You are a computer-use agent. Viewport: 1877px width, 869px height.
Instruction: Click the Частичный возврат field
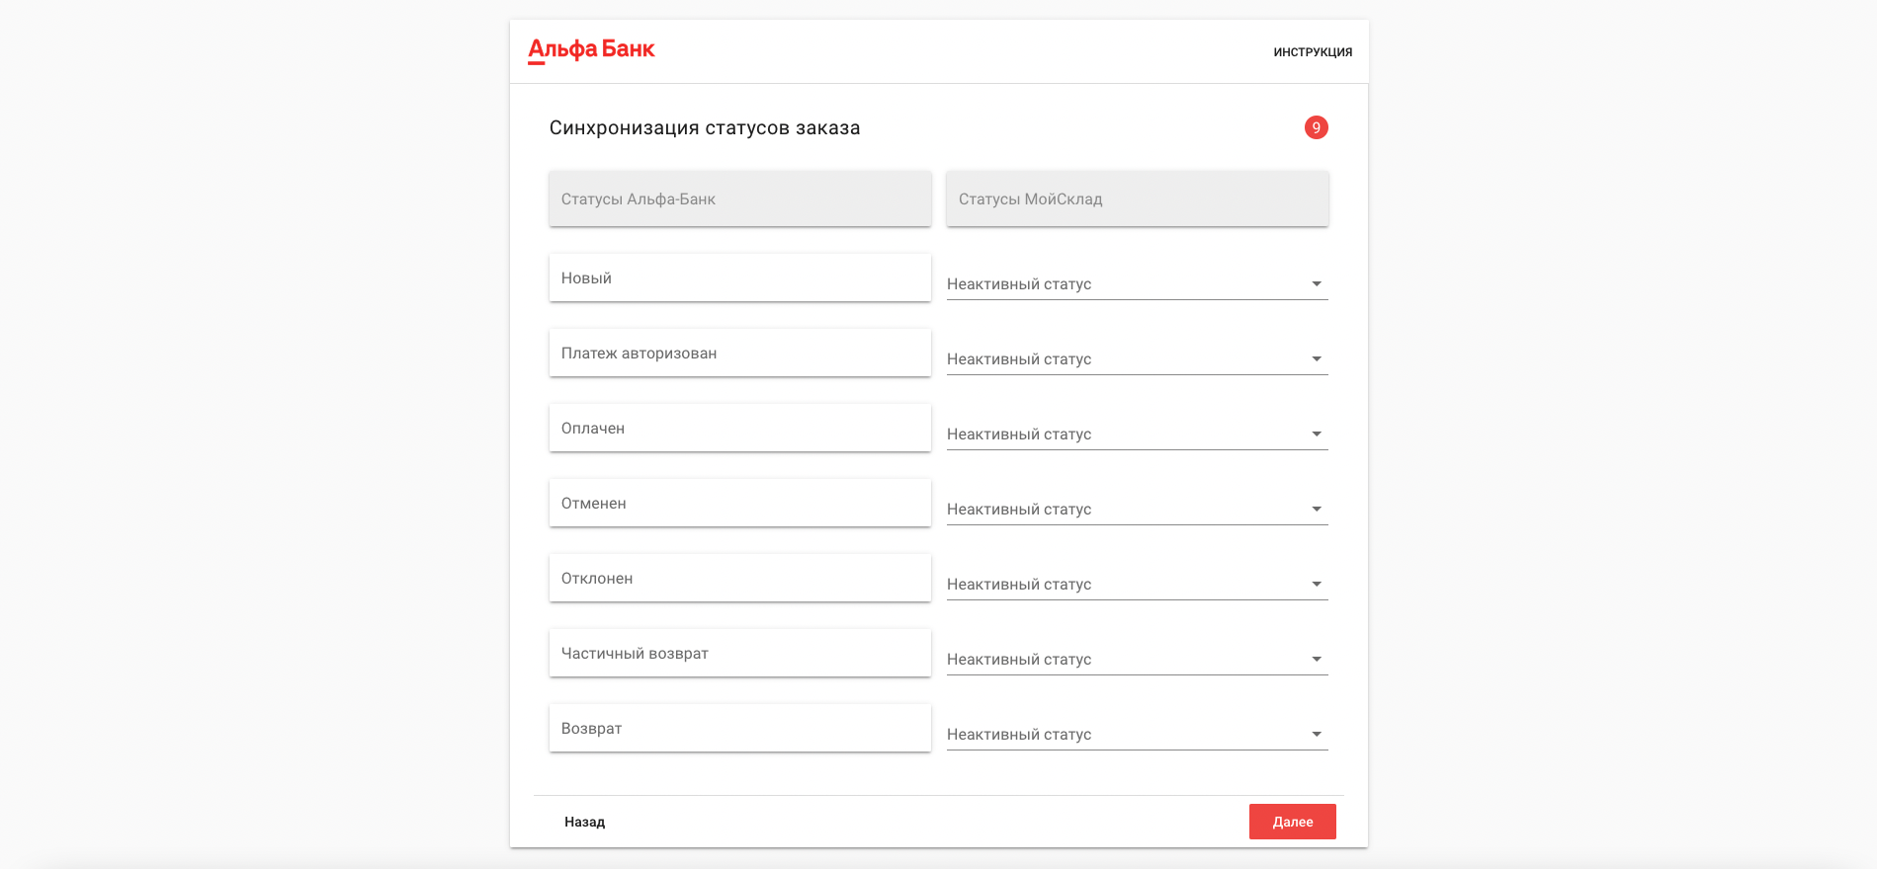pyautogui.click(x=739, y=654)
